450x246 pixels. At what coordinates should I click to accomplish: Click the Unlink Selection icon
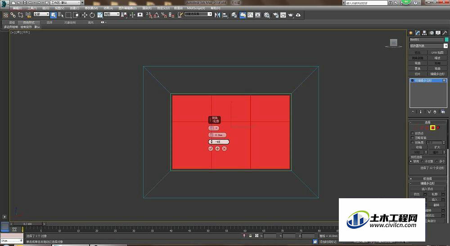(x=20, y=15)
